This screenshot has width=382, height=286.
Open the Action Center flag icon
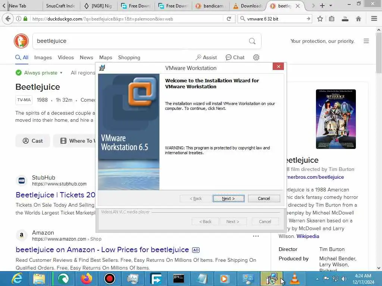[326, 279]
